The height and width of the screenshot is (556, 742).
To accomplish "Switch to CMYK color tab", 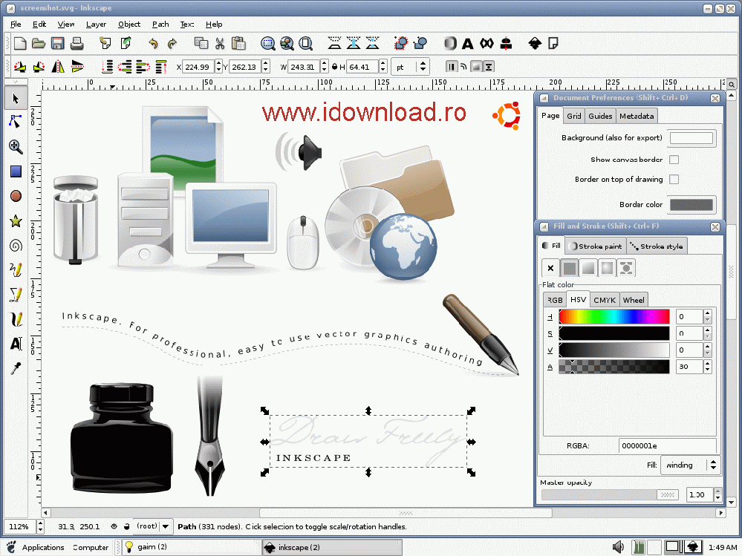I will click(605, 300).
